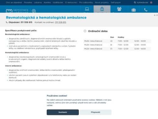Image resolution: width=158 pixels, height=119 pixels.
Task: Click the Nemocnice Hořovice logo
Action: pos(17,11)
